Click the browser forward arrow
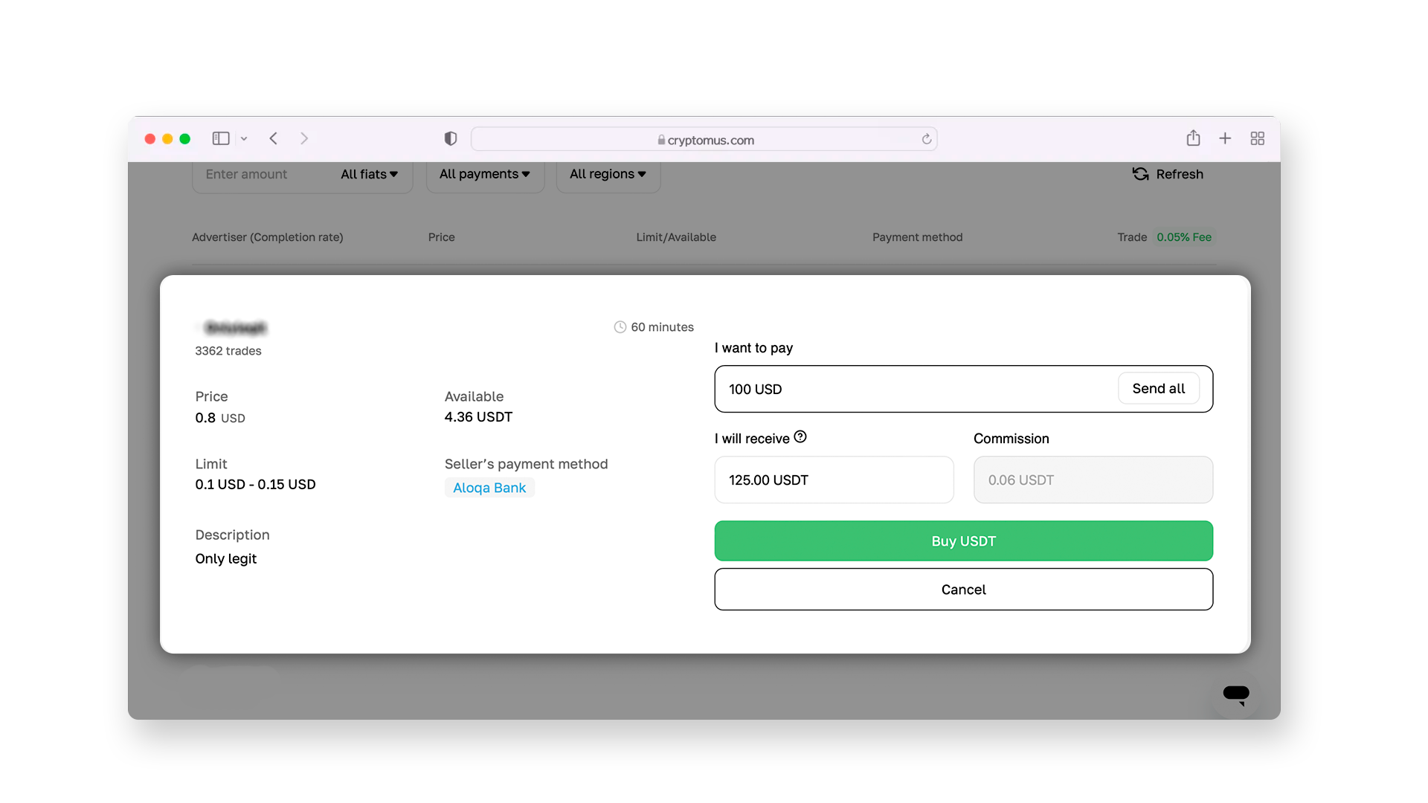 303,138
